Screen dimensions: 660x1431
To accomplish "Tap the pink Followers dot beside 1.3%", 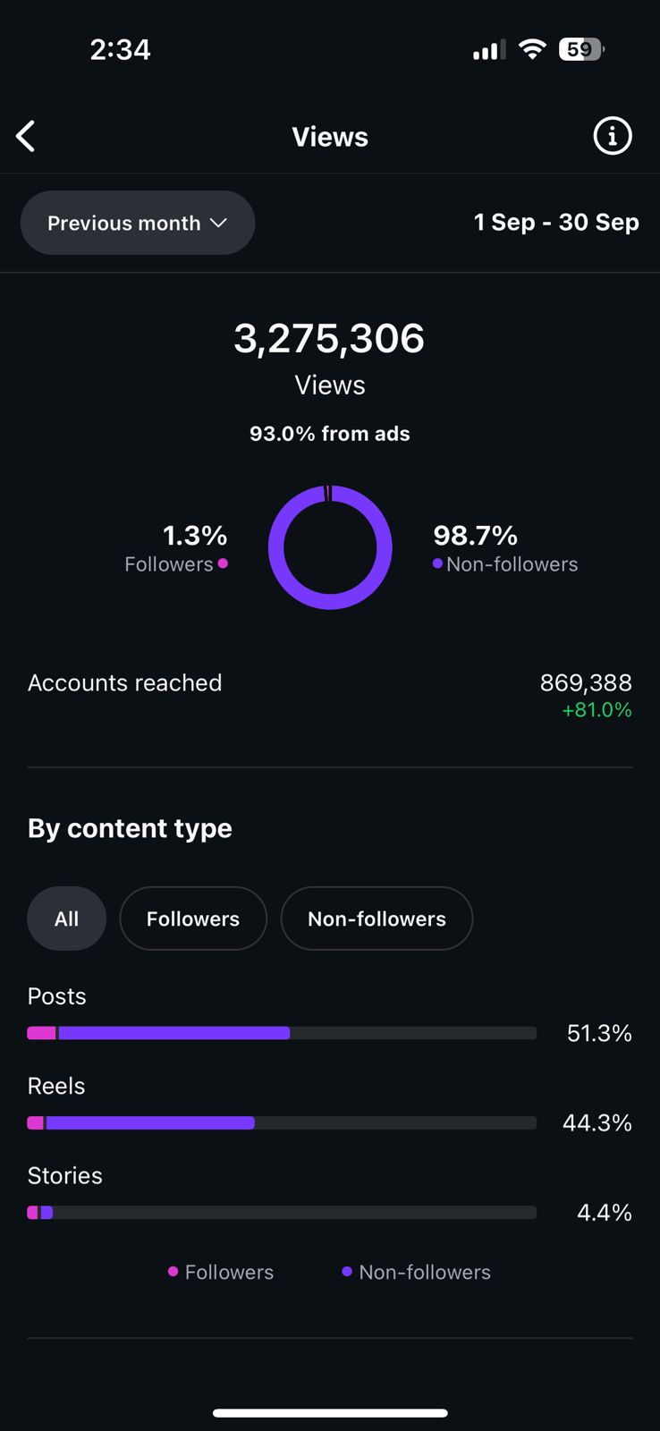I will pos(223,563).
